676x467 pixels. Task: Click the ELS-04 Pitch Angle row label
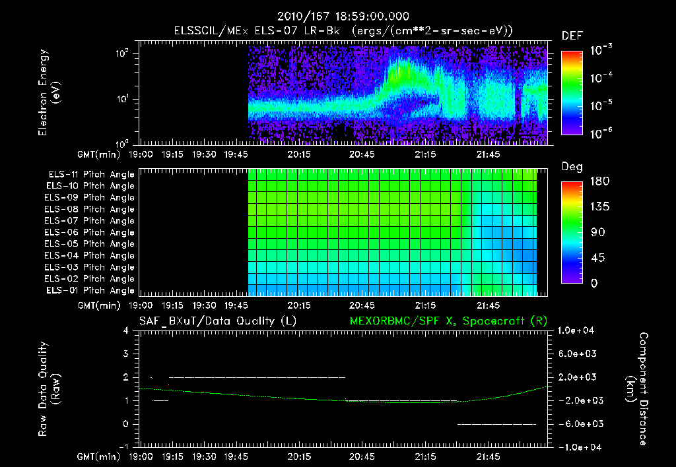(x=89, y=255)
